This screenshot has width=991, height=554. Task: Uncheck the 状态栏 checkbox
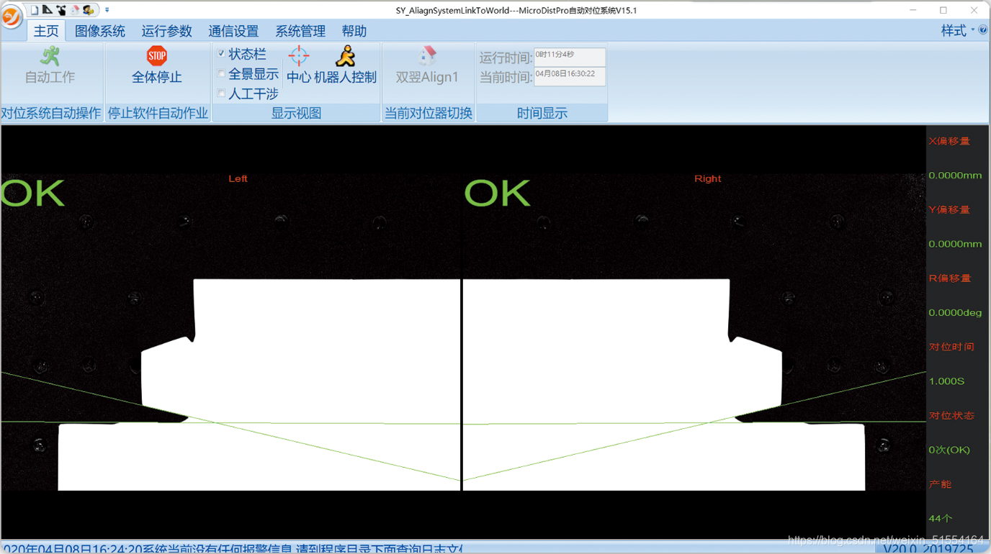click(221, 53)
